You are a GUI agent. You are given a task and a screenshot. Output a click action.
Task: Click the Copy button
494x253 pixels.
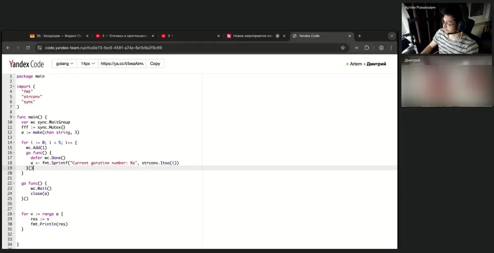pyautogui.click(x=155, y=64)
